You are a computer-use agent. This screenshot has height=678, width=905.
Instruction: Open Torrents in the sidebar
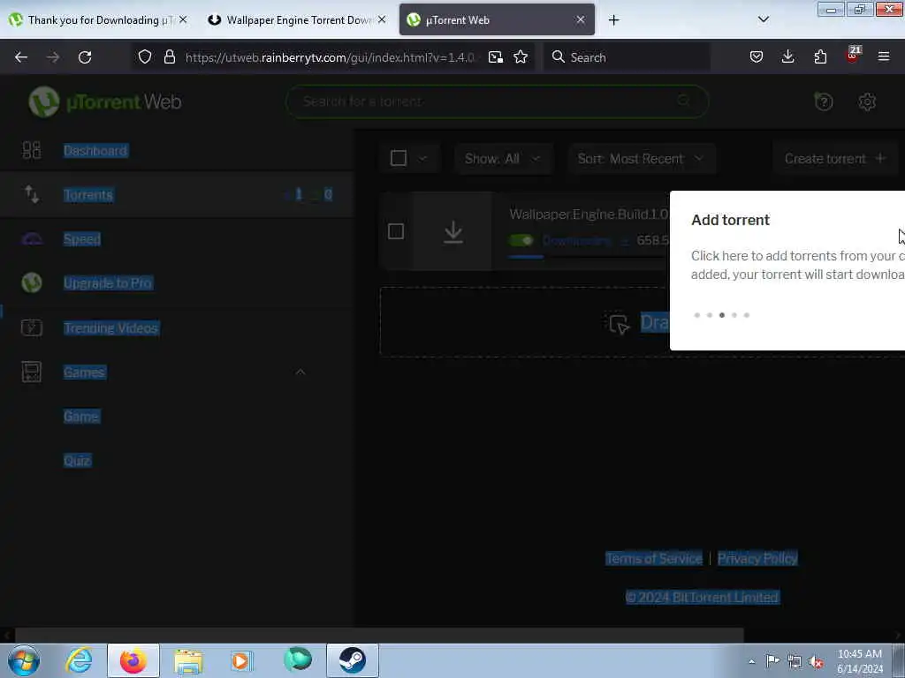[x=88, y=195]
